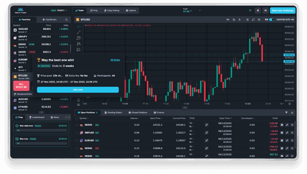The image size is (307, 174).
Task: Sort positions by Symbol column
Action: point(84,118)
